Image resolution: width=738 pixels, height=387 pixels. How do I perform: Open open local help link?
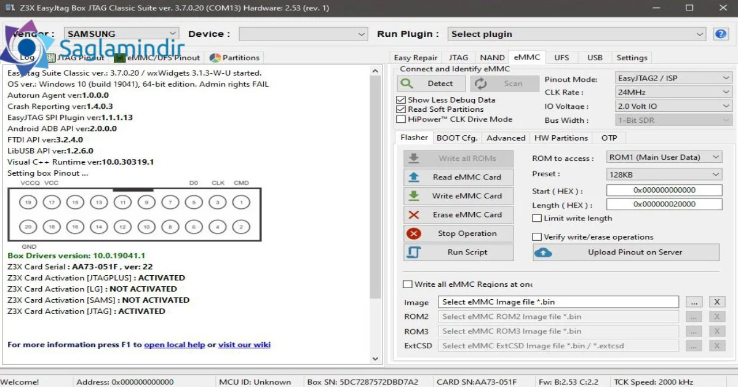[175, 345]
